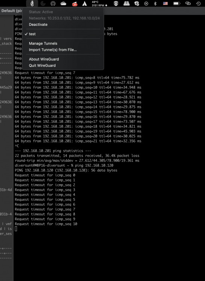Image resolution: width=205 pixels, height=281 pixels.
Task: Click the icmp_seq=8 time=75.782 ms line
Action: pyautogui.click(x=77, y=78)
